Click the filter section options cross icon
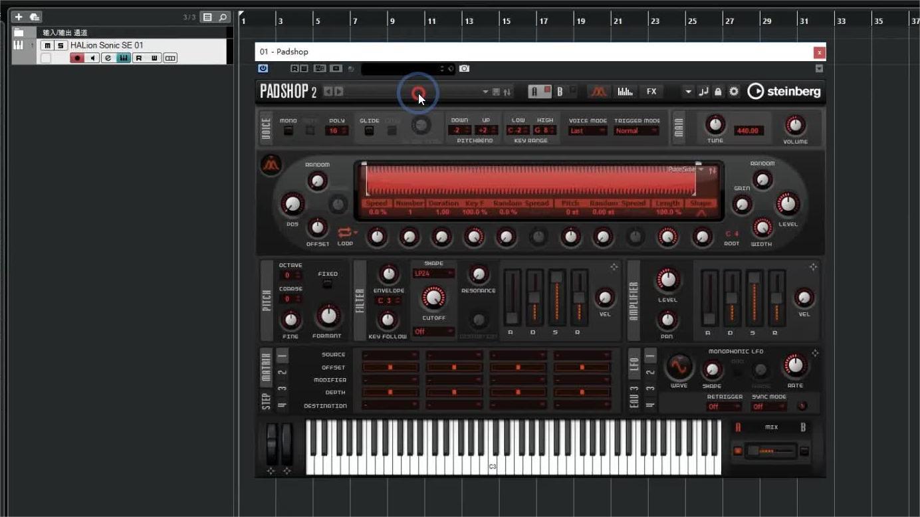 point(614,266)
